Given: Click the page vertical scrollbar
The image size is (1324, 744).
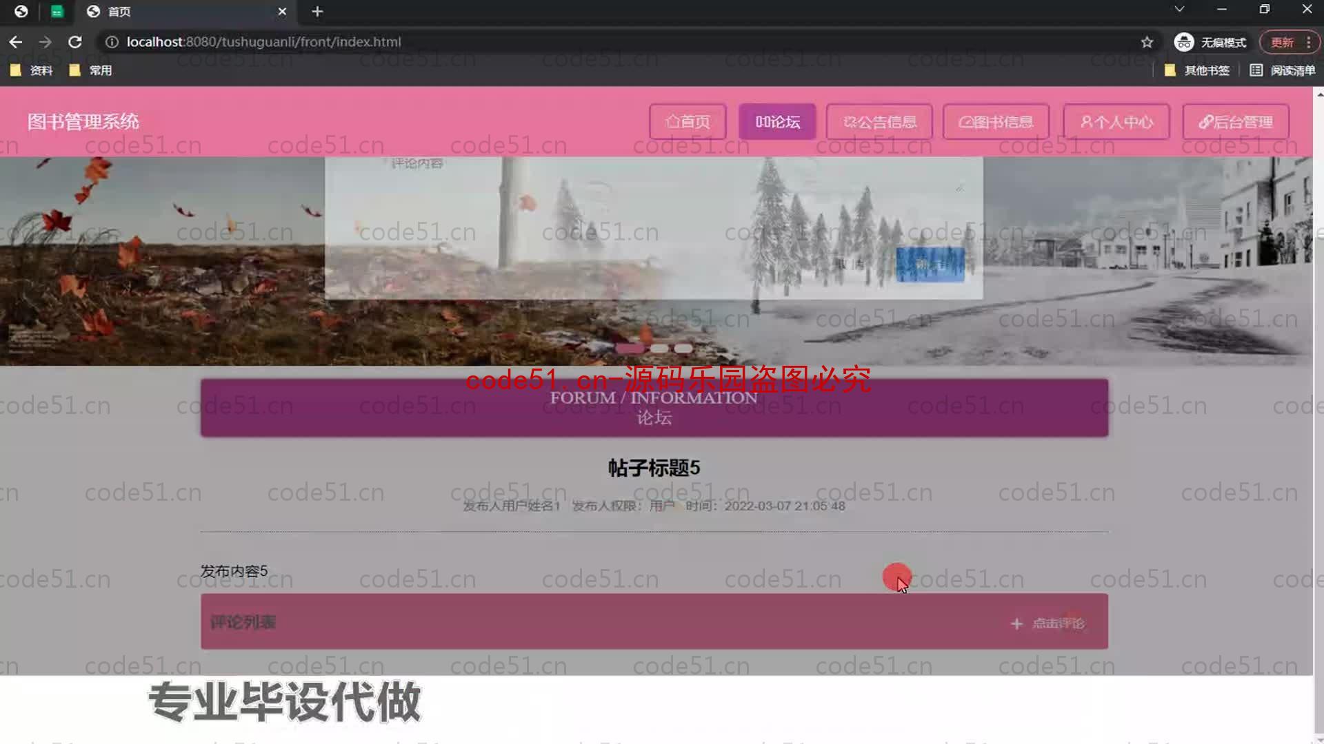Looking at the screenshot, I should click(1319, 413).
